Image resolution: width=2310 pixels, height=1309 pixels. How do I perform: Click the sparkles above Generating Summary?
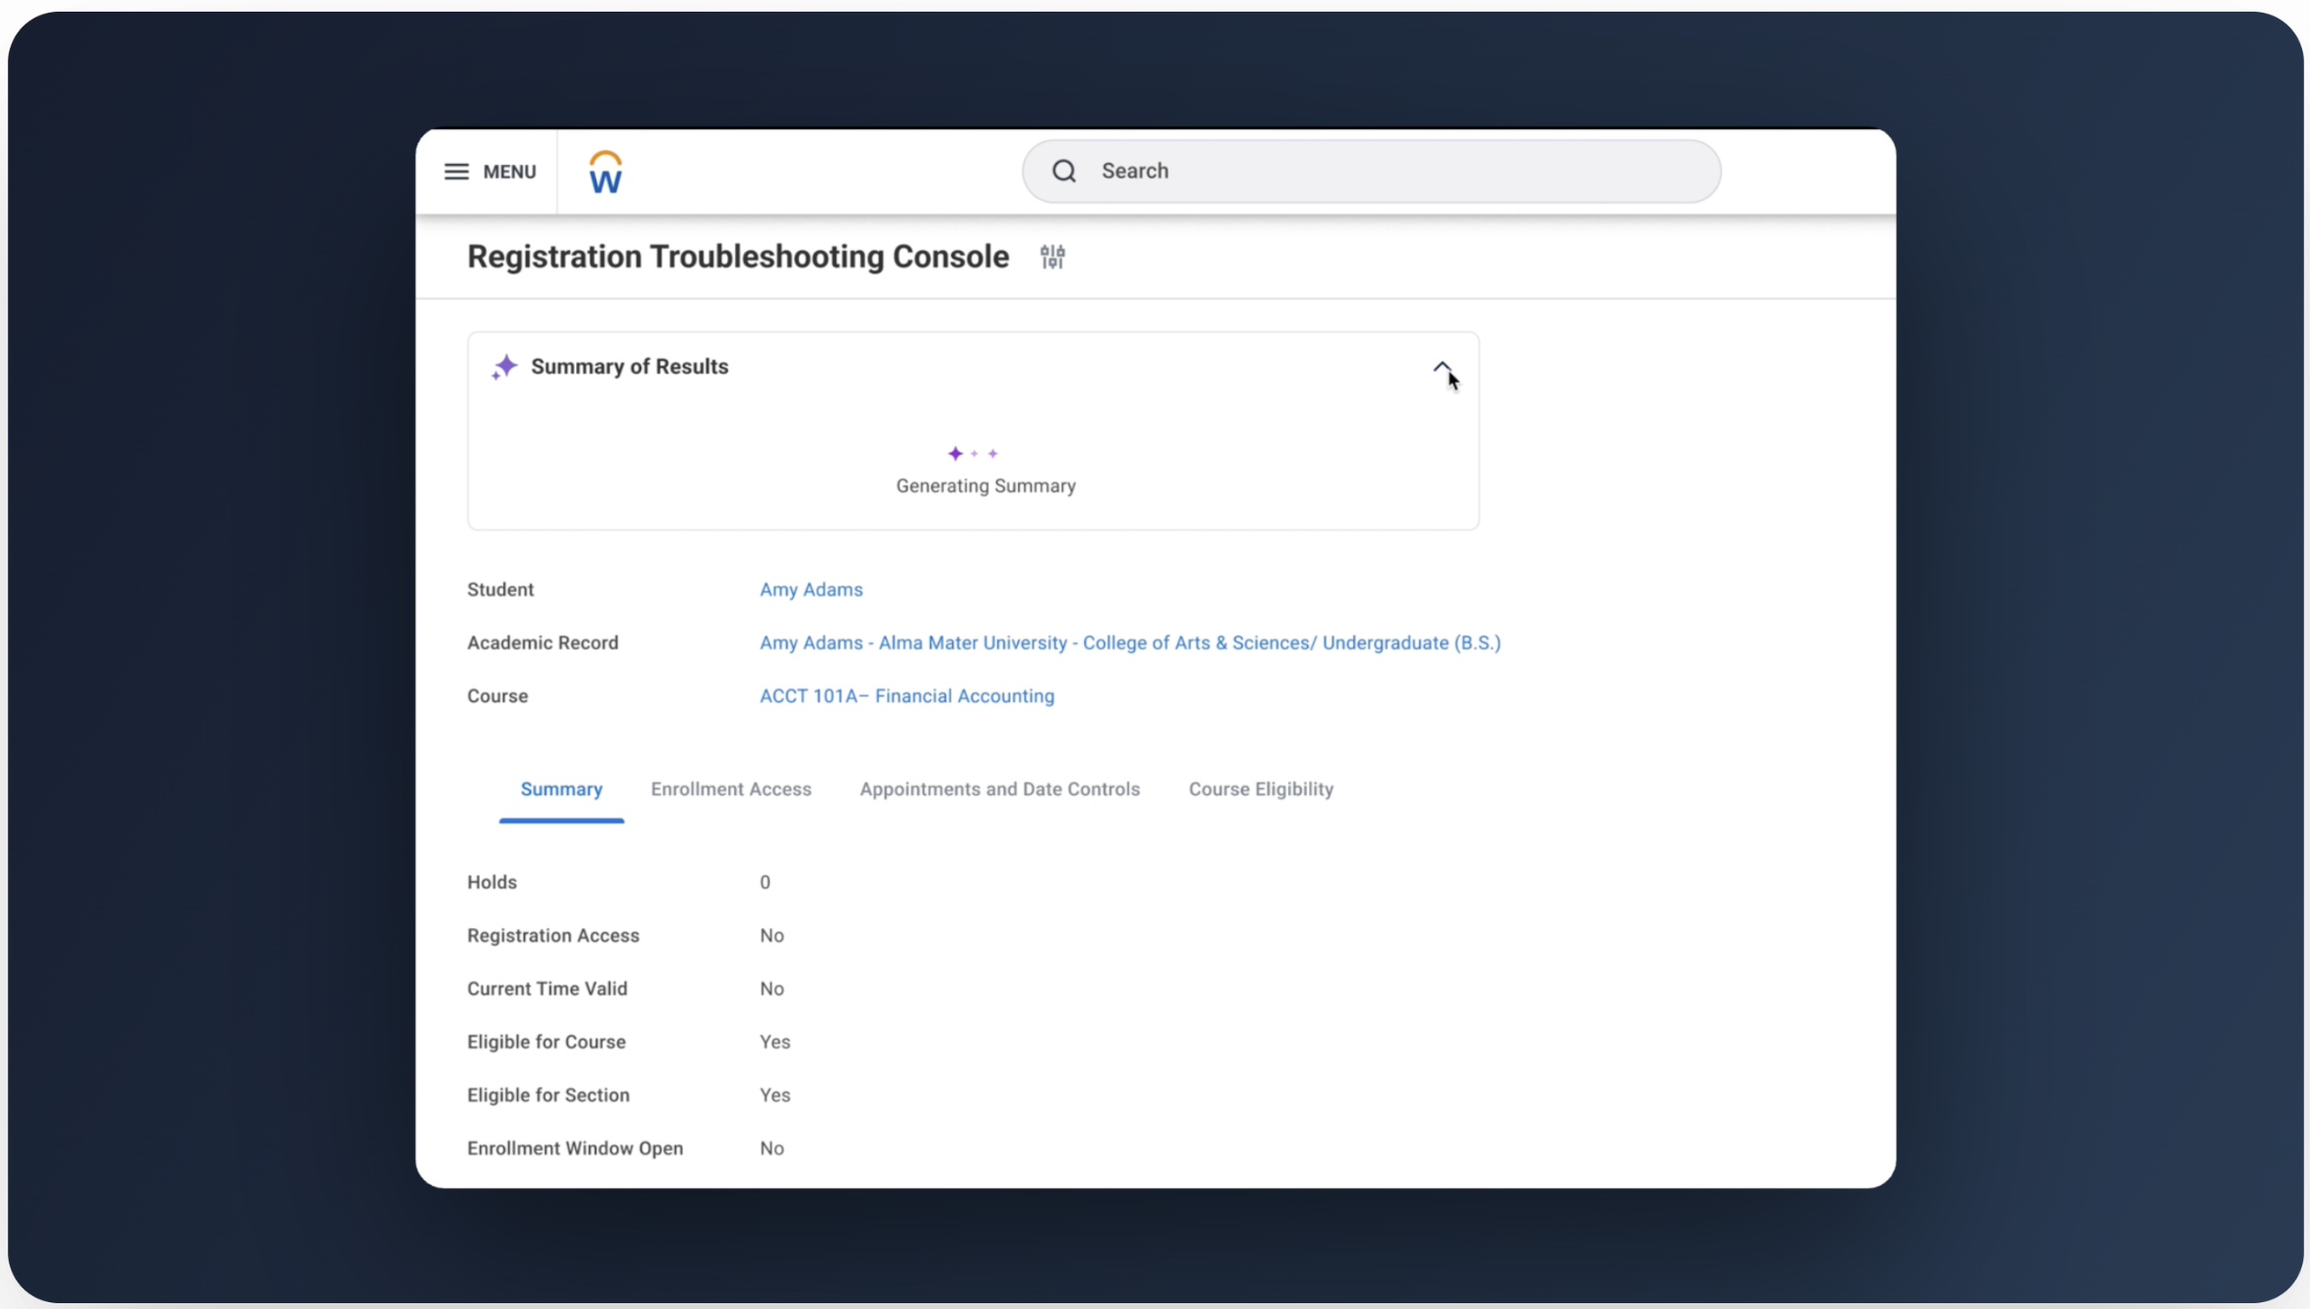[974, 453]
